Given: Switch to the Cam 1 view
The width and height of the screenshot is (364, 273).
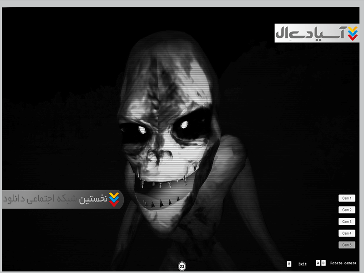Looking at the screenshot, I should [347, 198].
